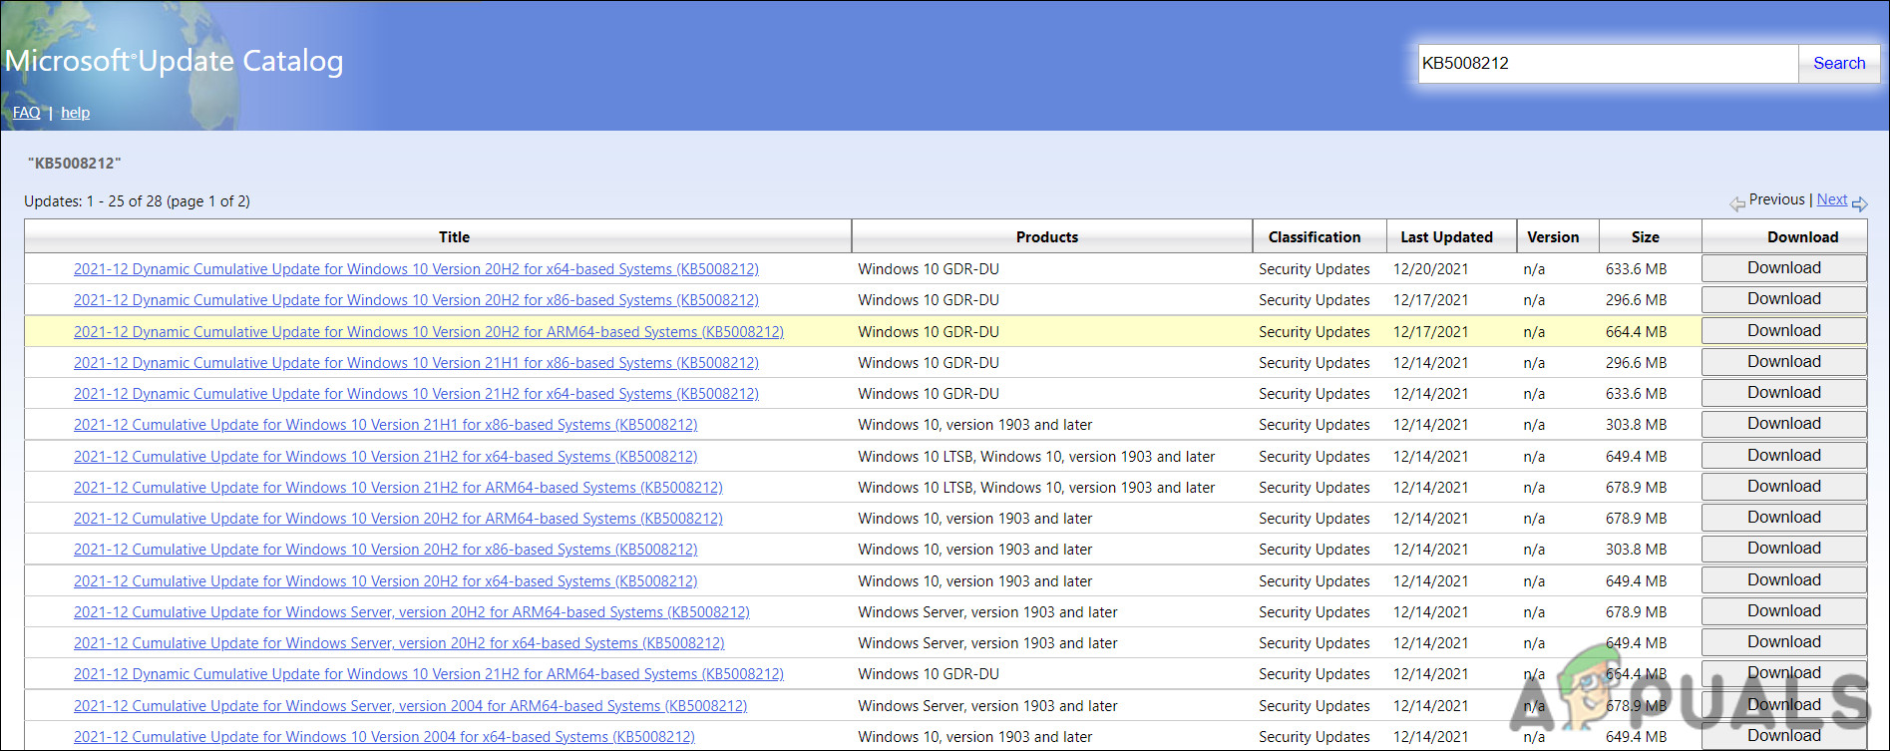Download the 20H2 x64 Dynamic Cumulative Update
Screen dimensions: 1890x751
pyautogui.click(x=1783, y=268)
